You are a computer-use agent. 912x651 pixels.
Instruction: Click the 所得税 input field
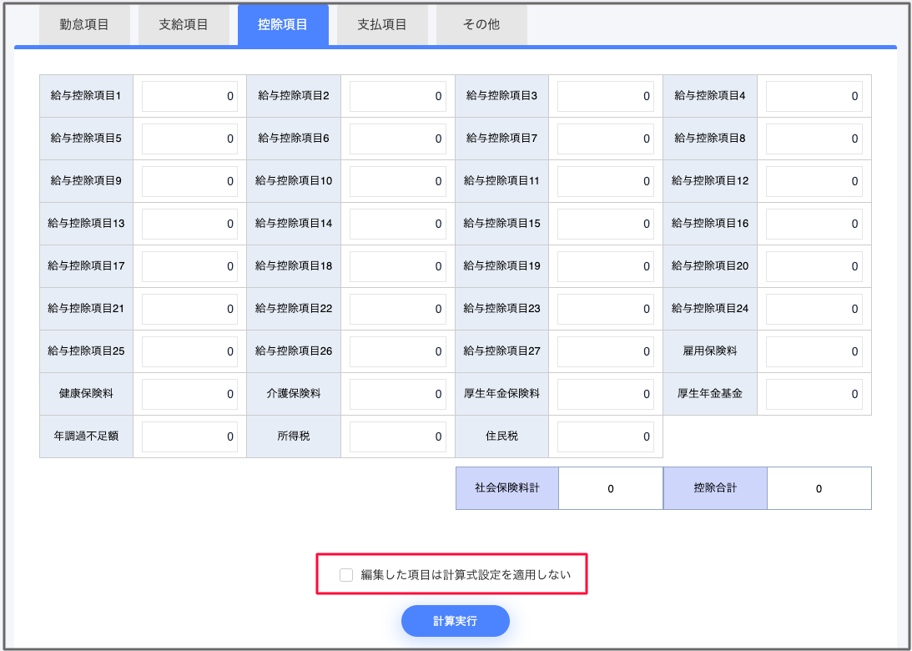click(397, 437)
